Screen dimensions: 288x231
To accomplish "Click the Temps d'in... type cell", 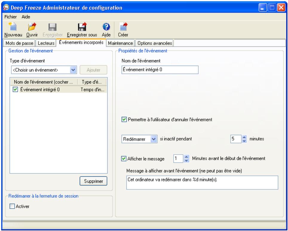I will click(x=92, y=90).
